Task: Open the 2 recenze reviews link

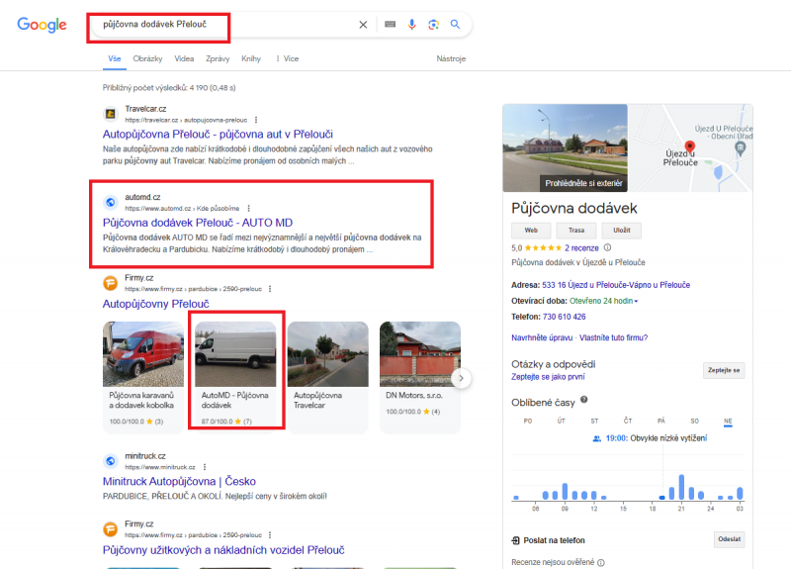Action: tap(581, 248)
